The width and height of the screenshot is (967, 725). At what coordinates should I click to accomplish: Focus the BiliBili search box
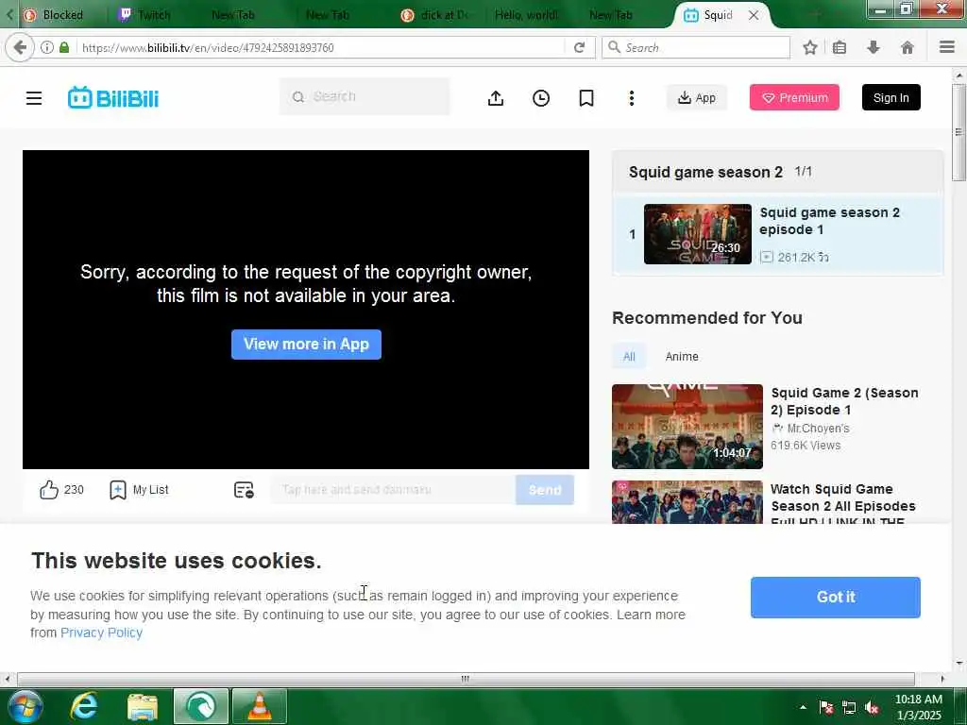365,97
